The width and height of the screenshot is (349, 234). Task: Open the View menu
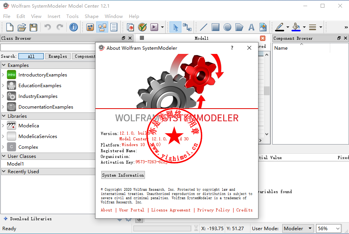[x=36, y=16]
